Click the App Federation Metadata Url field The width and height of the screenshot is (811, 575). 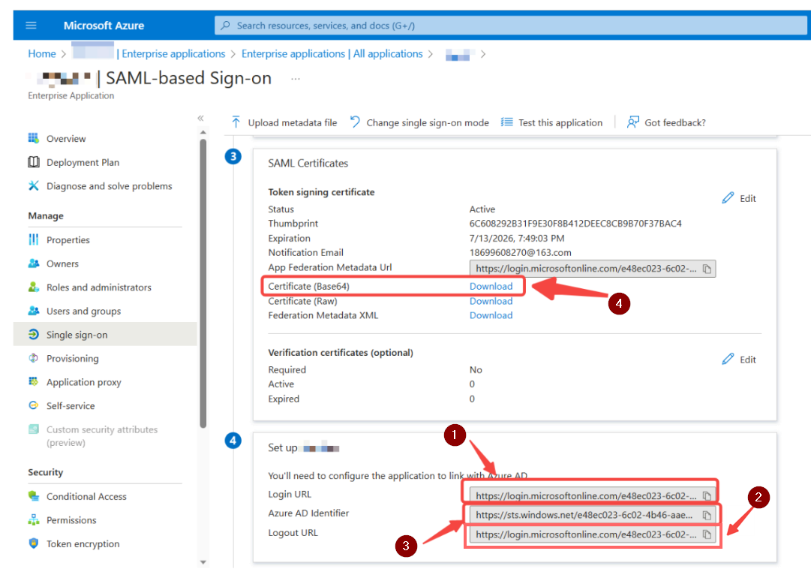click(593, 269)
